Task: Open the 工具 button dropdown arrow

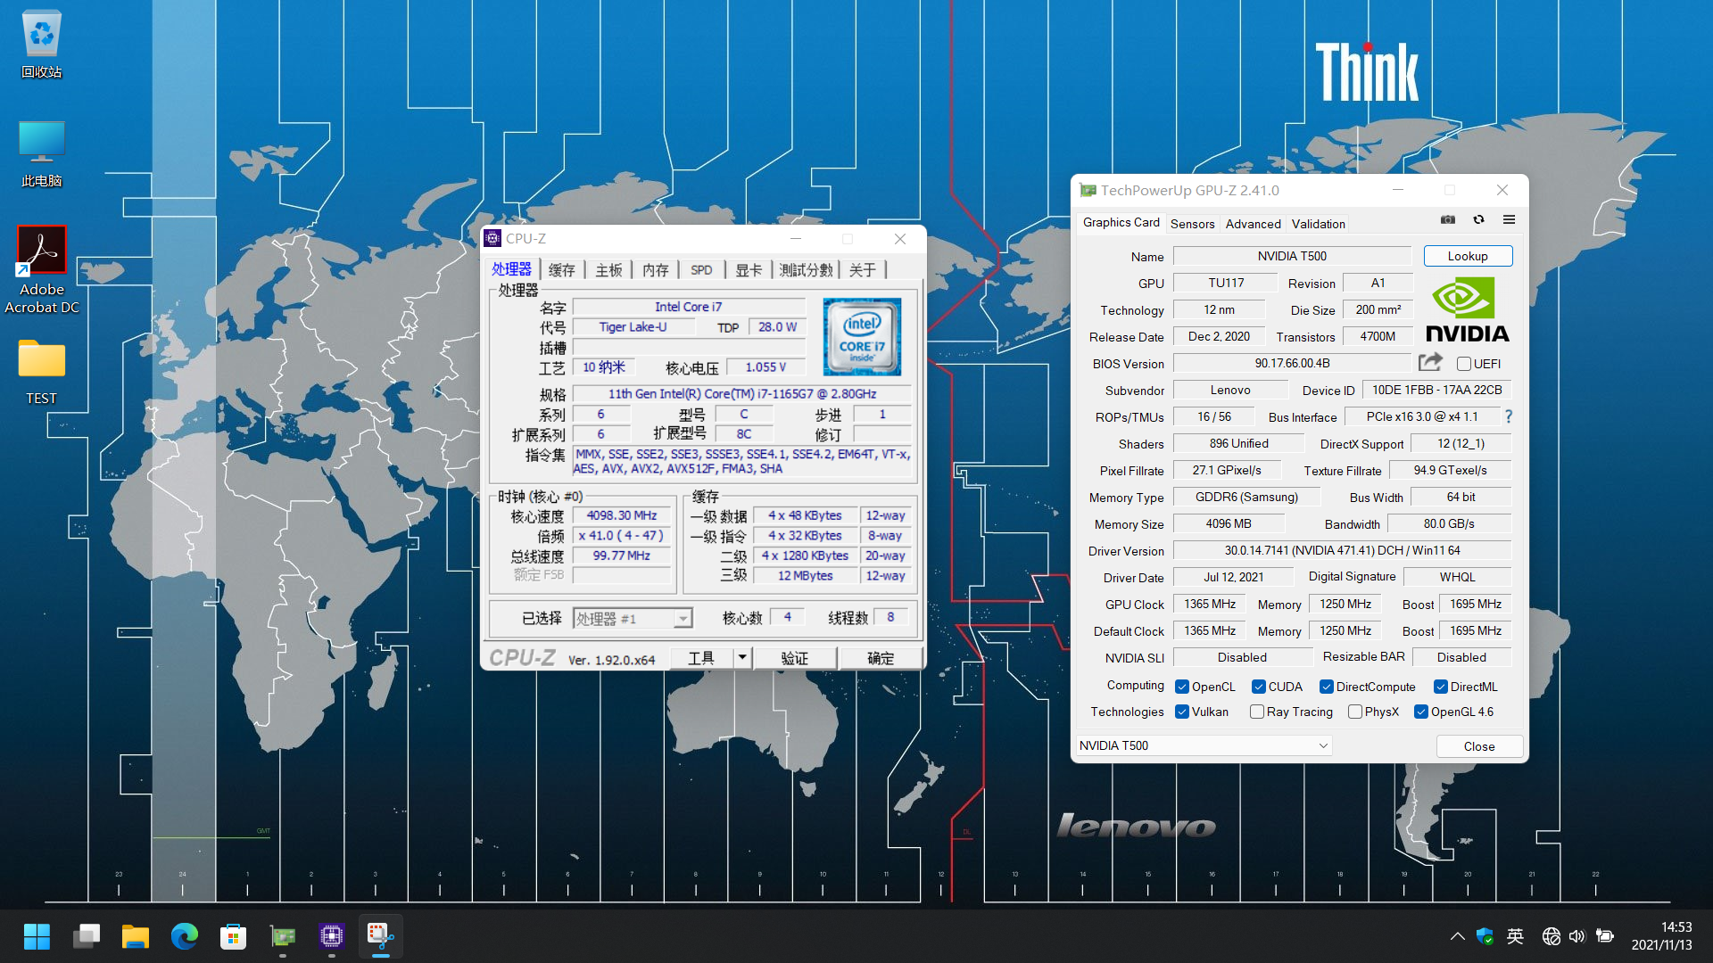Action: 742,658
